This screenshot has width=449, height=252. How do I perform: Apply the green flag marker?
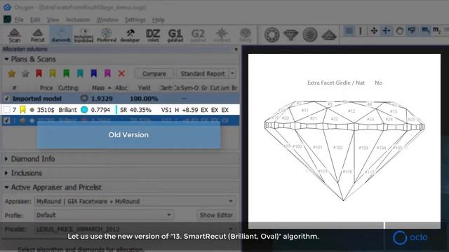pos(67,73)
